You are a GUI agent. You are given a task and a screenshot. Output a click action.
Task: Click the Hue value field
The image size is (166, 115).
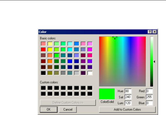tap(128, 91)
